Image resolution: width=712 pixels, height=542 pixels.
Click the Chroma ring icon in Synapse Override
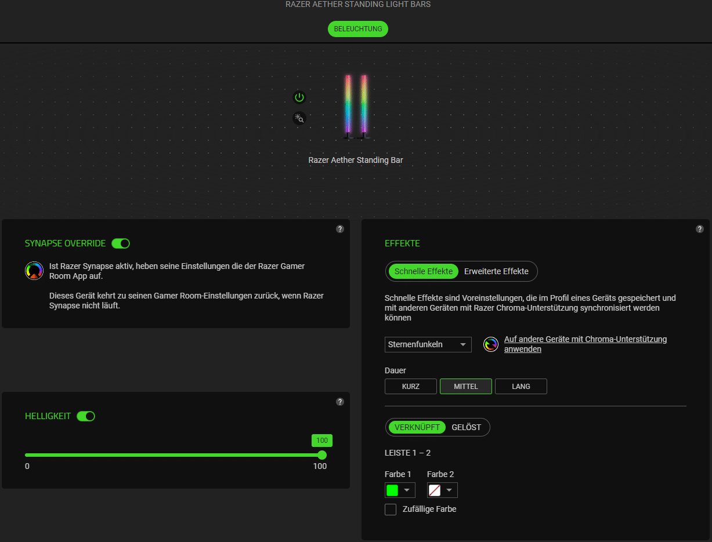(34, 271)
